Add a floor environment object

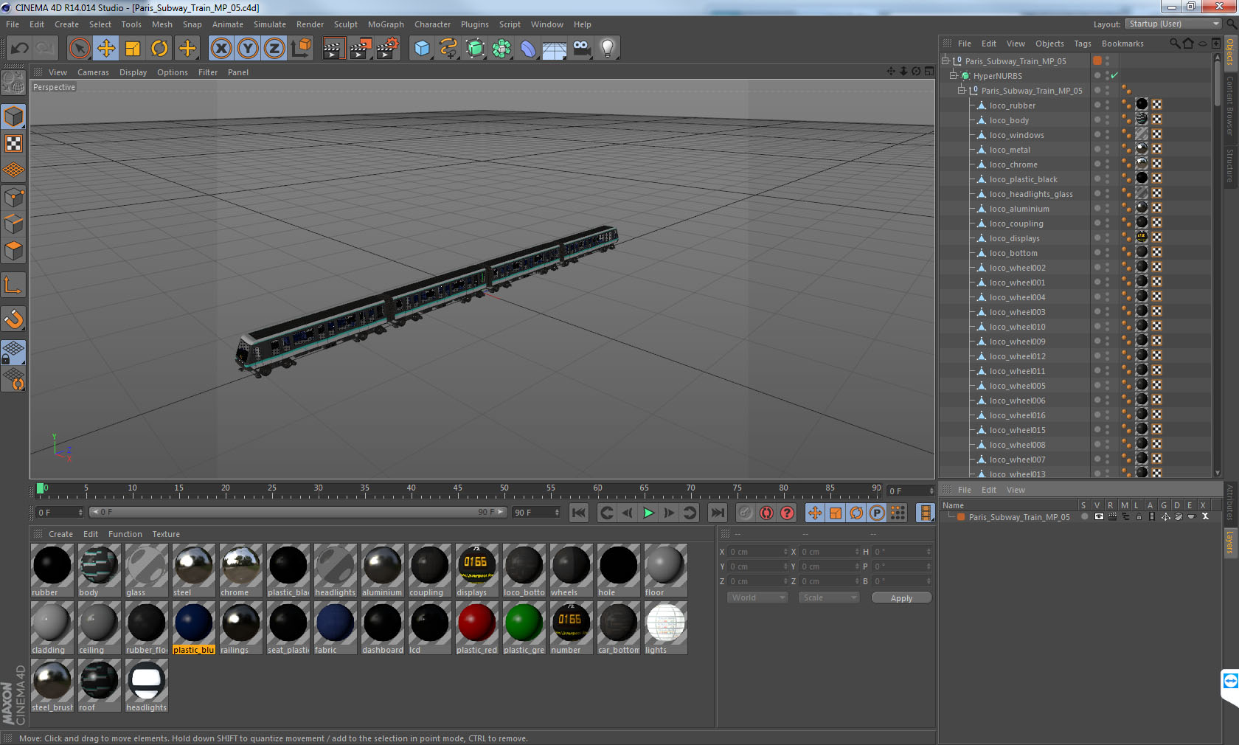(x=555, y=49)
